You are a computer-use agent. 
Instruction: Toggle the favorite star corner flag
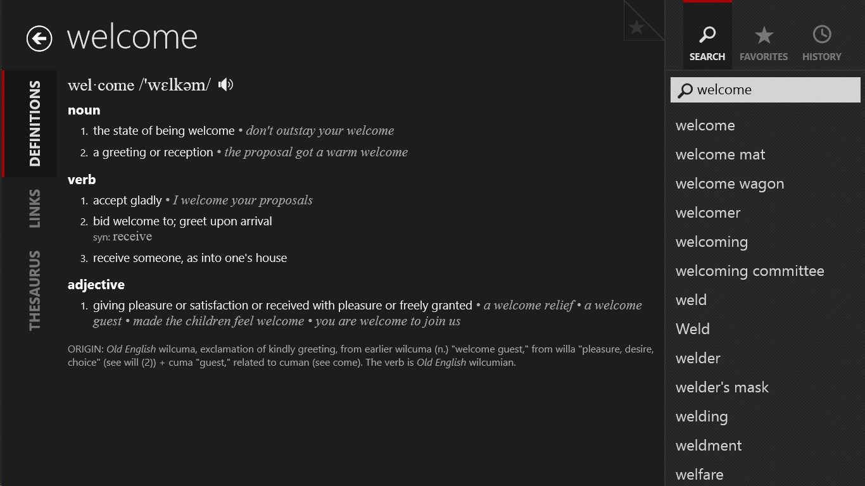pos(637,27)
